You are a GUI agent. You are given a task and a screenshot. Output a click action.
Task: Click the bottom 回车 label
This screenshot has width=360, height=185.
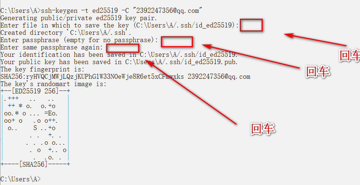(263, 128)
